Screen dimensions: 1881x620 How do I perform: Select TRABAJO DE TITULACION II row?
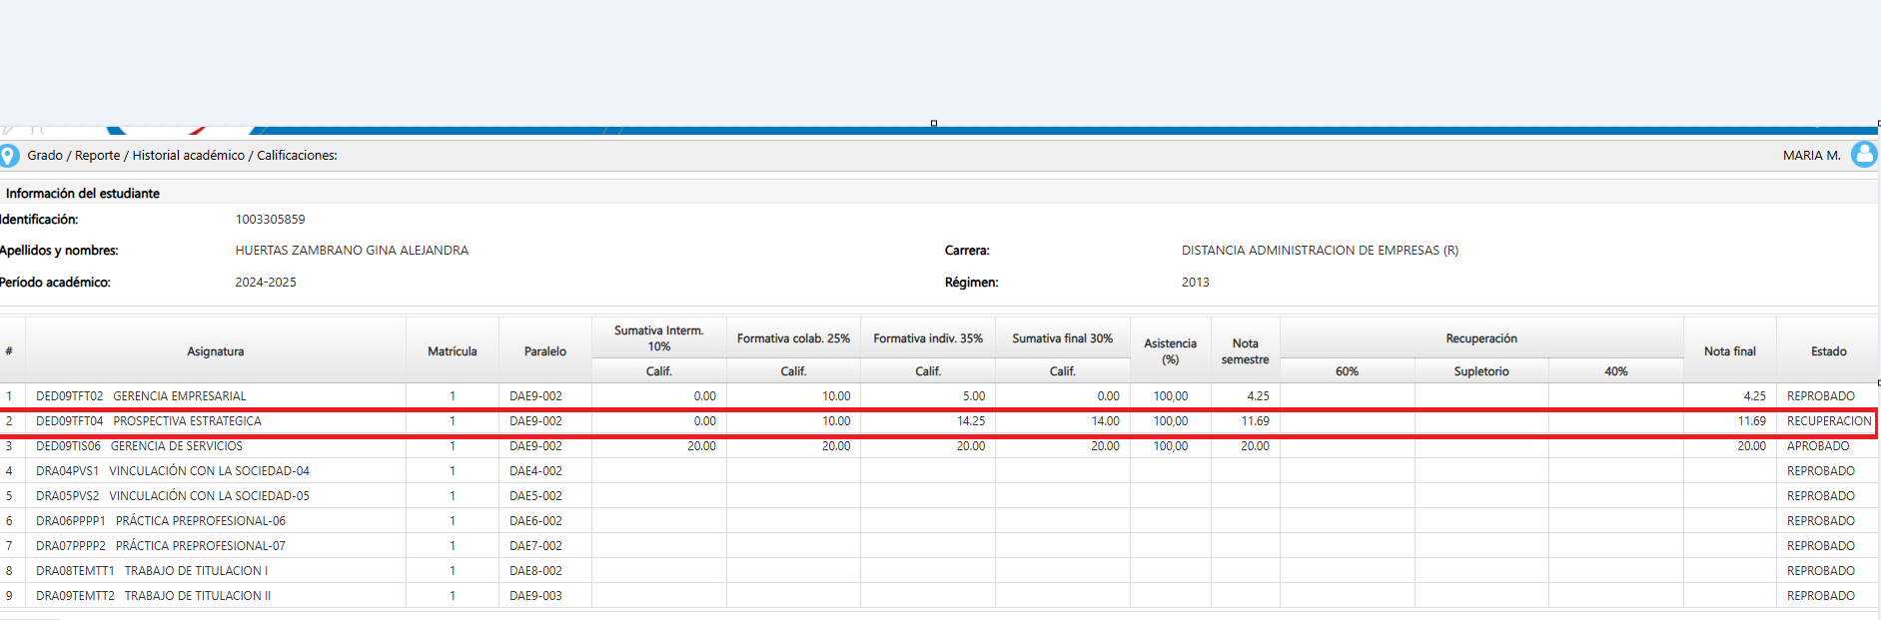pyautogui.click(x=940, y=596)
